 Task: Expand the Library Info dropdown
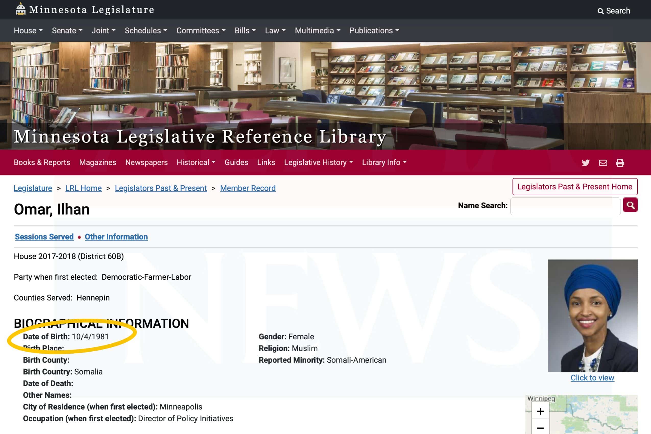(x=384, y=162)
